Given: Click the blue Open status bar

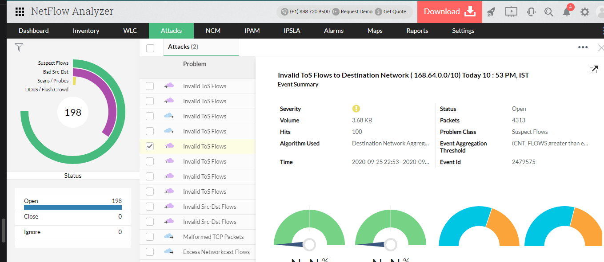Looking at the screenshot, I should coord(73,207).
